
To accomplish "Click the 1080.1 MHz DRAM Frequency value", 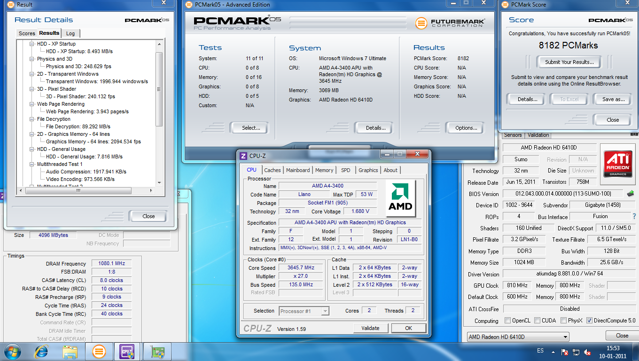I will 111,264.
